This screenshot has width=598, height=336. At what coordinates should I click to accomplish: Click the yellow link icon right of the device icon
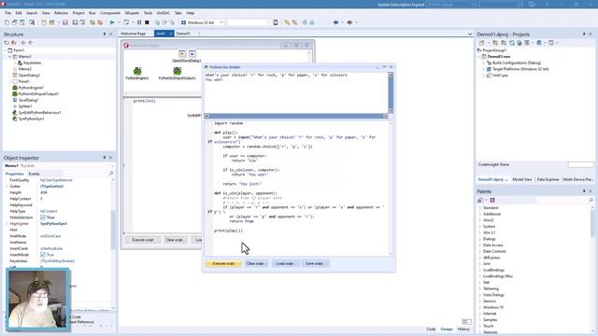pyautogui.click(x=287, y=22)
